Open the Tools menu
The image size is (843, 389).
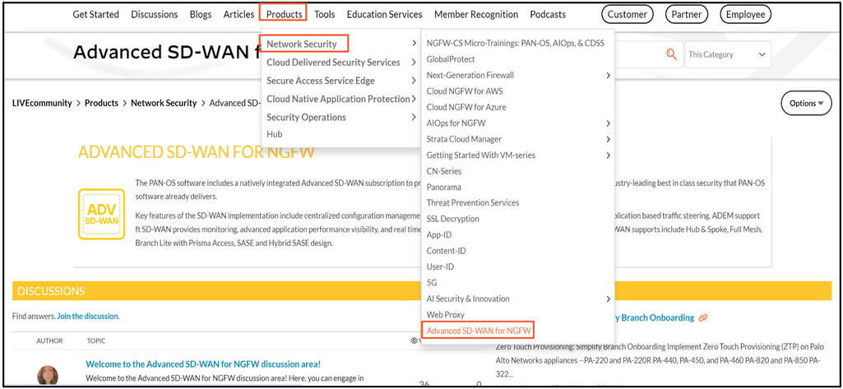(x=325, y=15)
